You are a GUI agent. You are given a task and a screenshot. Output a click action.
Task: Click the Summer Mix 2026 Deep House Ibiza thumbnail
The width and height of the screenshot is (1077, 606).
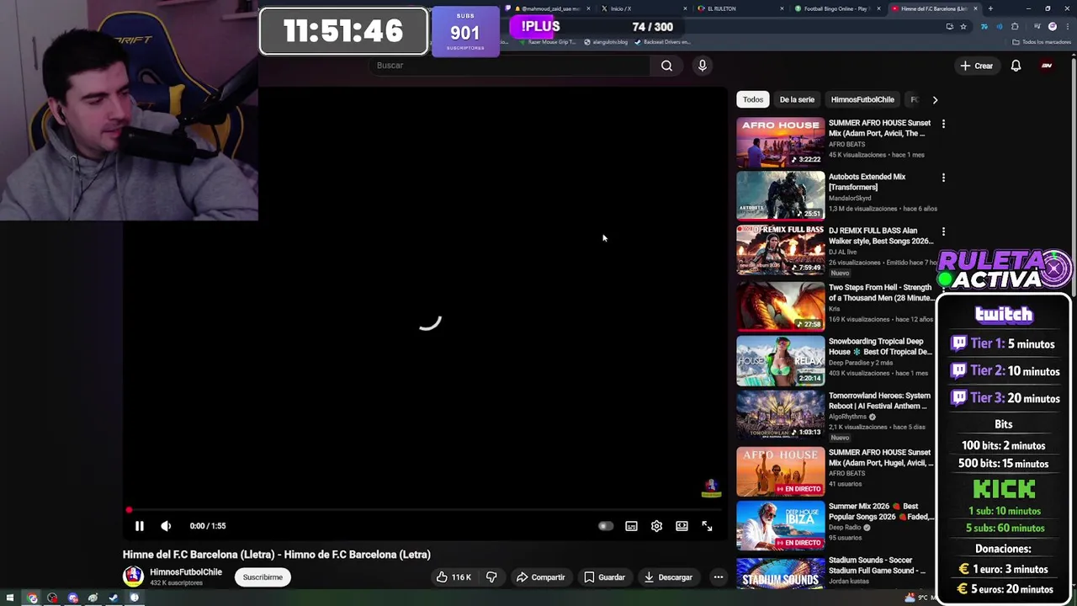[781, 525]
